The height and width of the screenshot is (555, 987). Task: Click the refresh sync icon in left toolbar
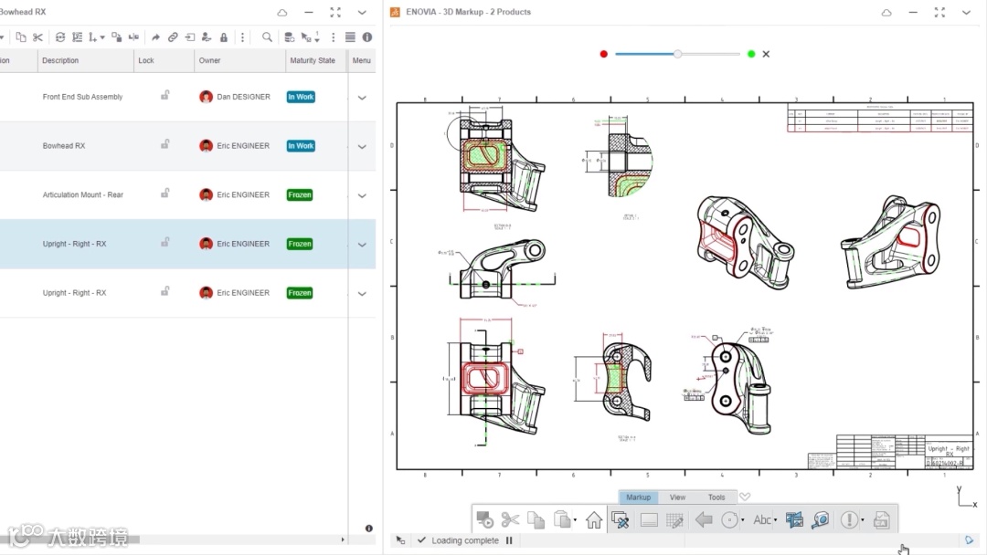(x=59, y=37)
